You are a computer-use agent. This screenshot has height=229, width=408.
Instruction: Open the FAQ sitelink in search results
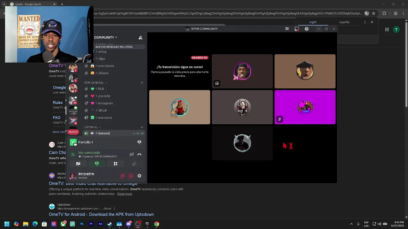56,118
